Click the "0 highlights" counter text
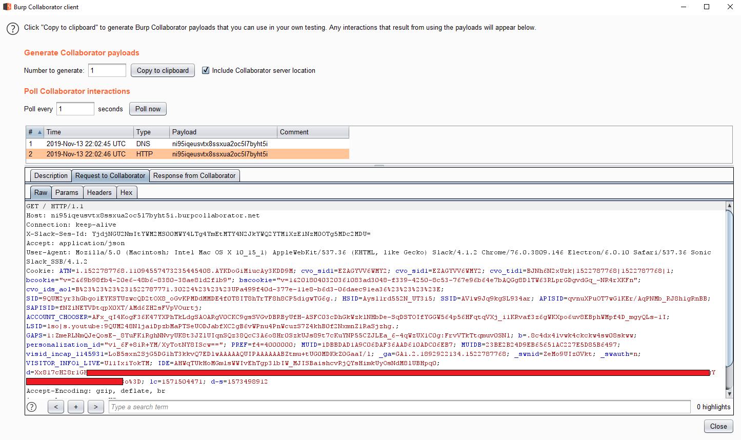741x440 pixels. 713,407
